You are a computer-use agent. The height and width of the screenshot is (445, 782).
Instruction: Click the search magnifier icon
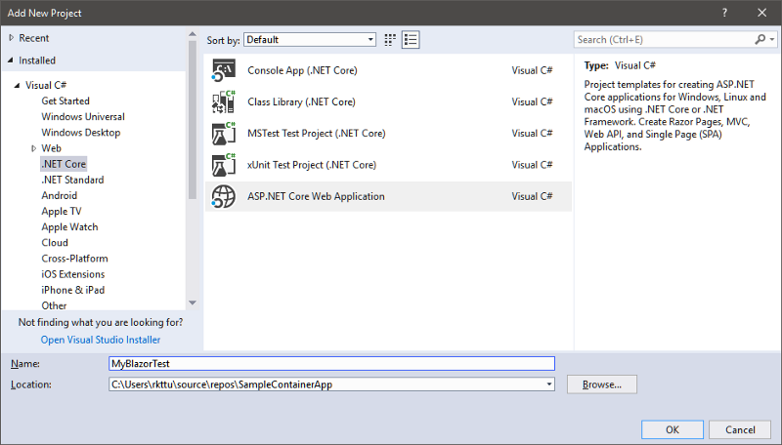(760, 39)
